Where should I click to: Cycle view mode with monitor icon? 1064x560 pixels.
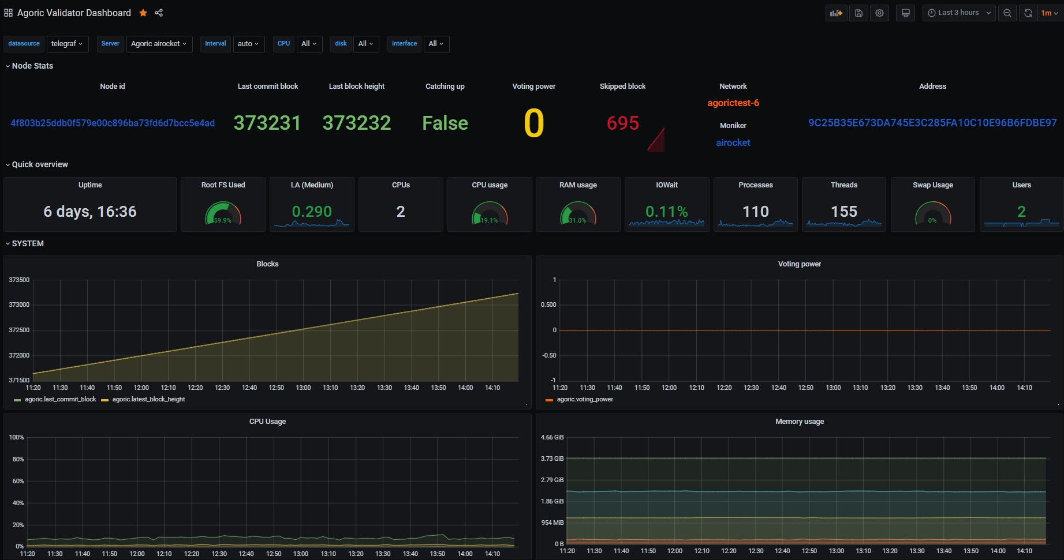(905, 13)
